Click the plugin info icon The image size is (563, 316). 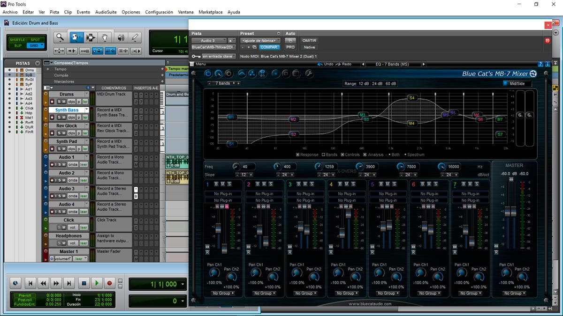547,64
